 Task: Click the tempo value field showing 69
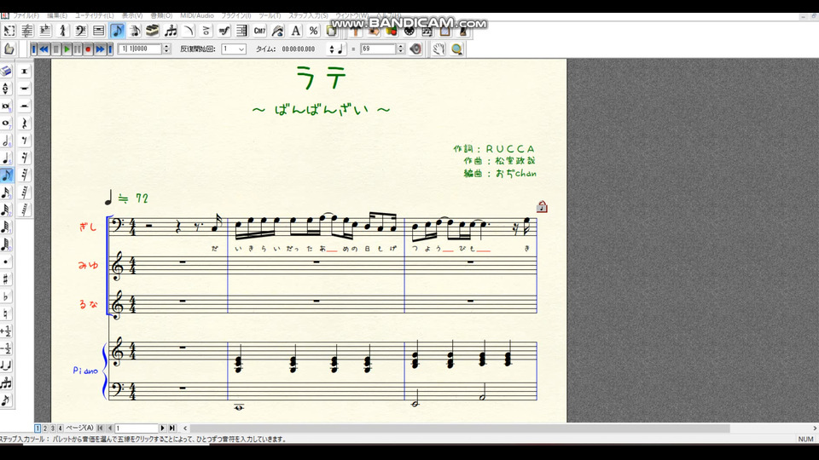point(378,49)
